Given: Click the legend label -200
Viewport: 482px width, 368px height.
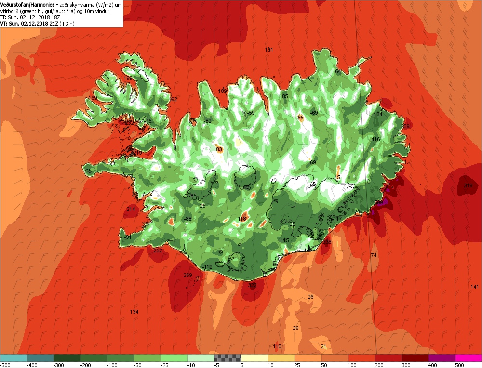Looking at the screenshot, I should (84, 365).
